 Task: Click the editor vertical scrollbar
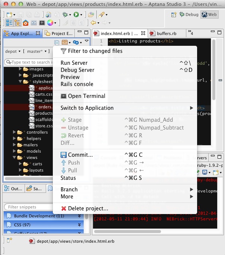pyautogui.click(x=214, y=70)
